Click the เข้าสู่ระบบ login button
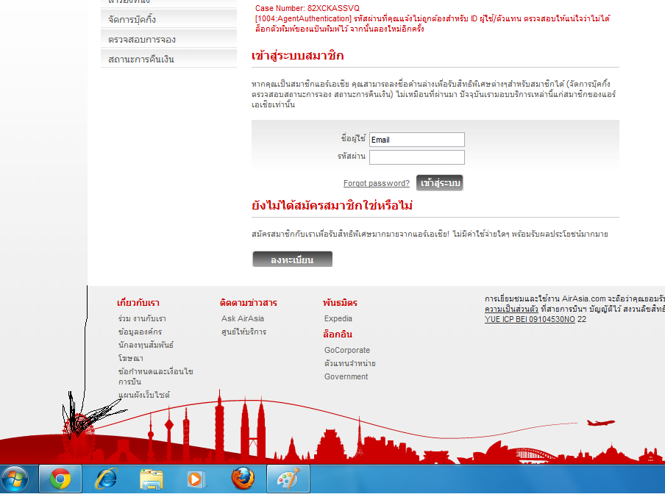665x497 pixels. [440, 183]
